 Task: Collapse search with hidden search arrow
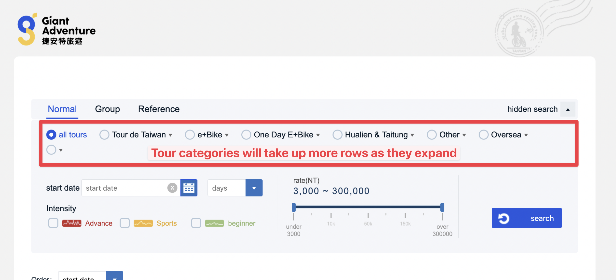click(568, 109)
